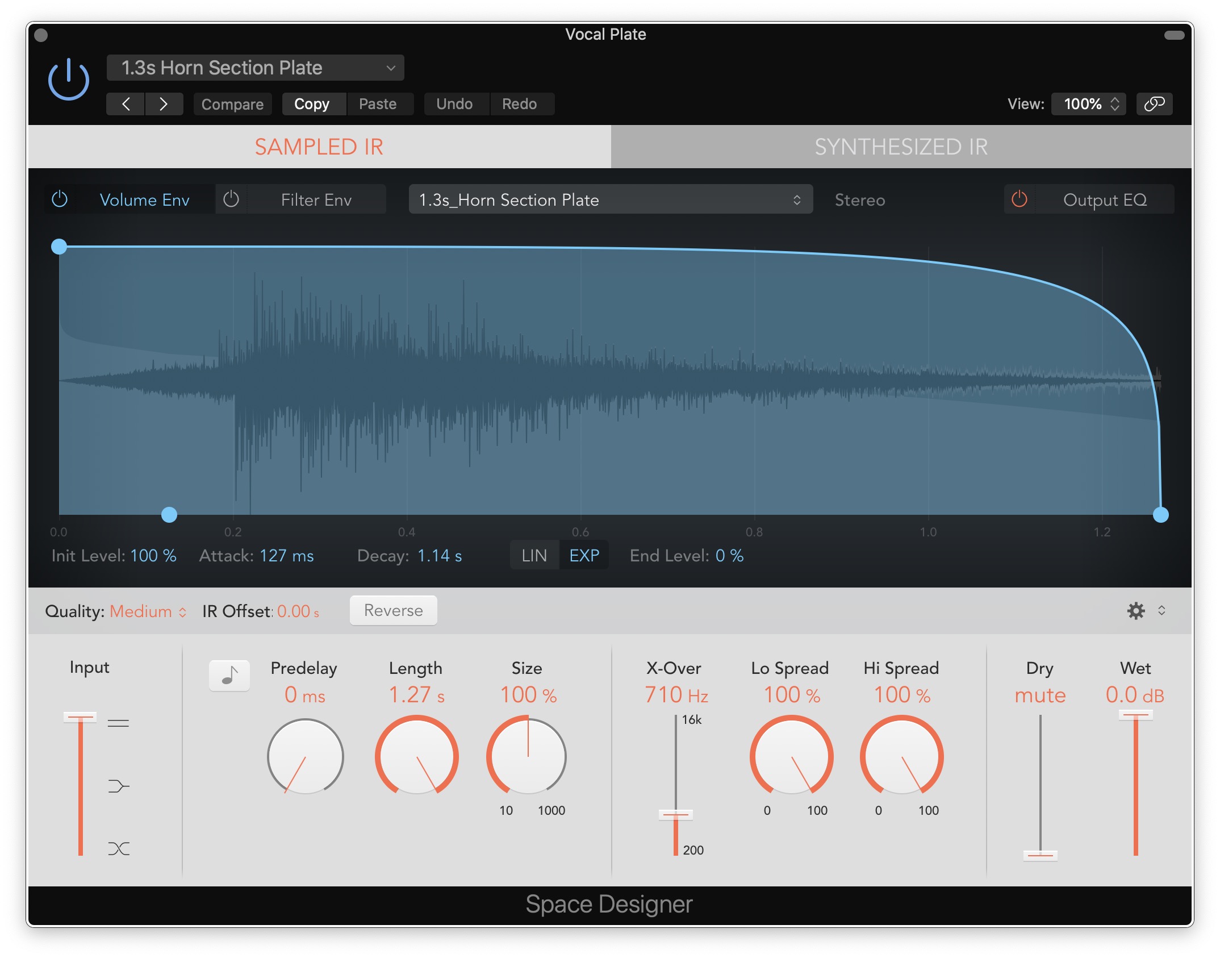Click the link sidechain icon button
Screen dimensions: 1220x958
tap(1154, 104)
